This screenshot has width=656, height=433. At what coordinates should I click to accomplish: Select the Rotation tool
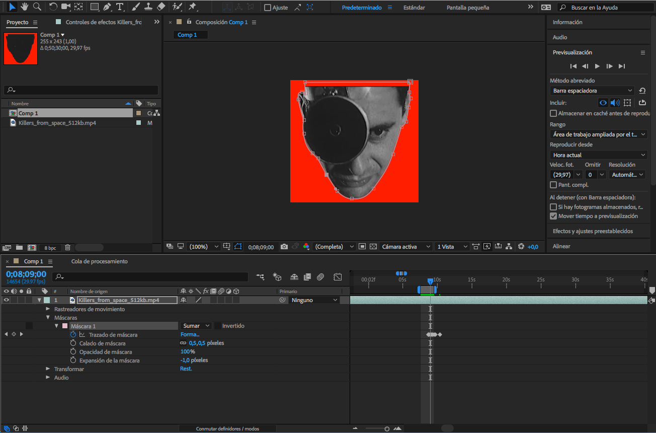tap(53, 7)
